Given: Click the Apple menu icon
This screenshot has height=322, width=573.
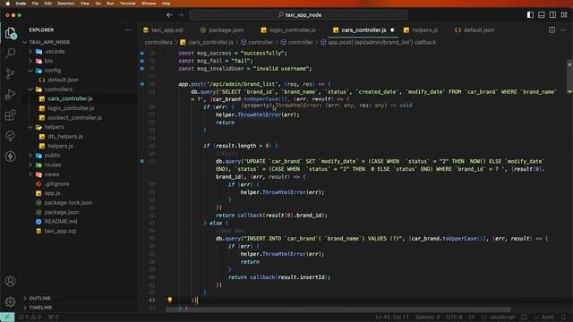Looking at the screenshot, I should pyautogui.click(x=7, y=4).
